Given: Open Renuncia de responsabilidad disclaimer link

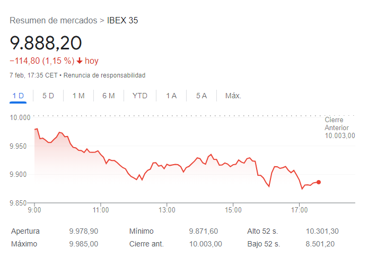Looking at the screenshot, I should pos(104,75).
